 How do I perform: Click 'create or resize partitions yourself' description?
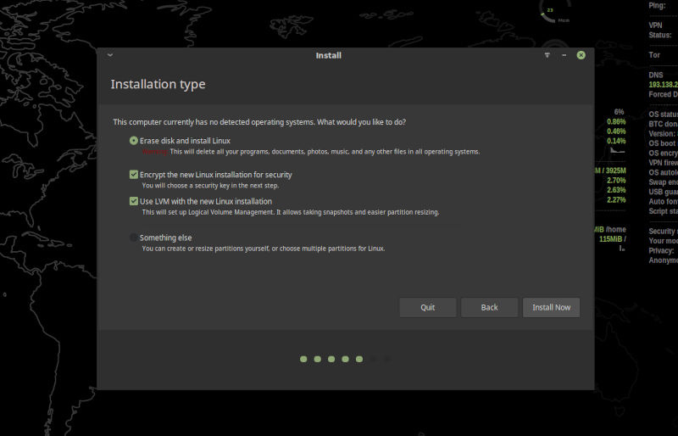[264, 249]
